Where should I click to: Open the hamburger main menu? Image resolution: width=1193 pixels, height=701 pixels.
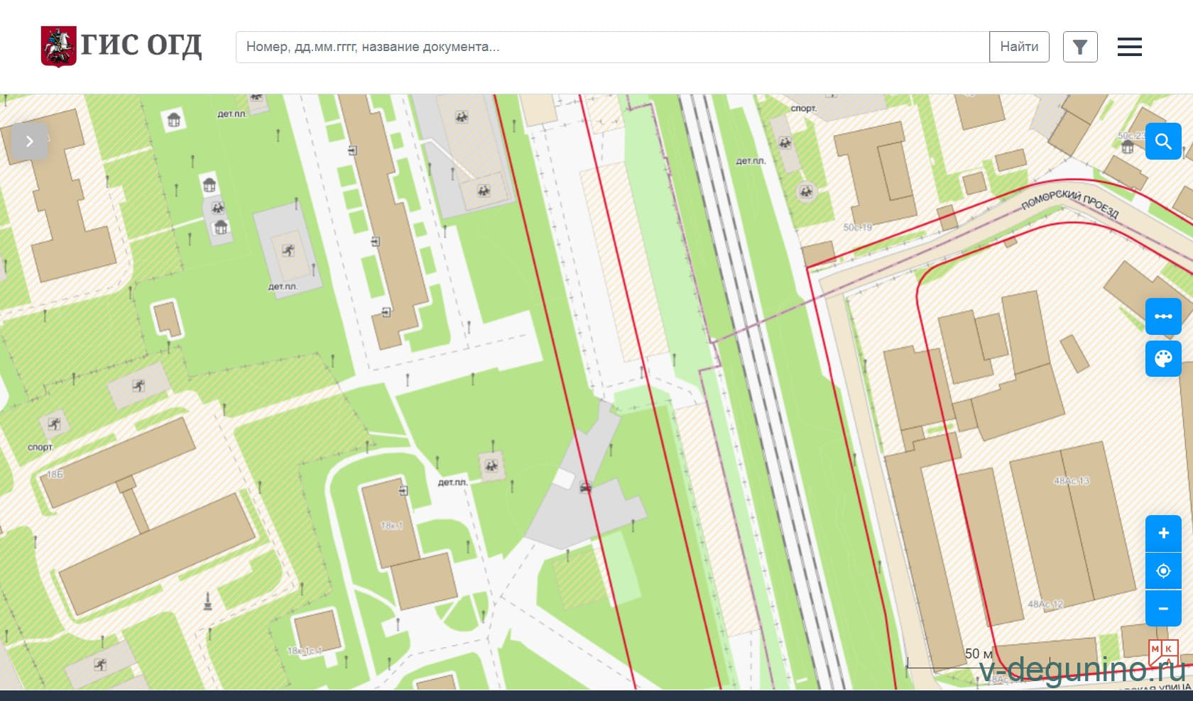coord(1129,47)
